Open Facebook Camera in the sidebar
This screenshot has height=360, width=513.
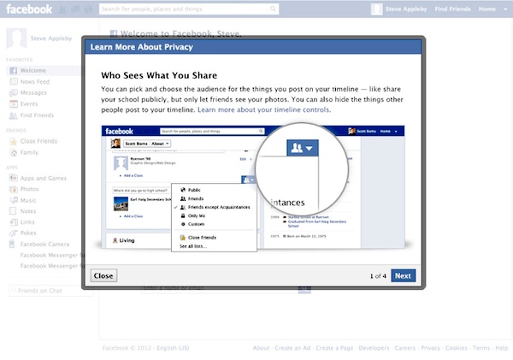click(x=44, y=245)
